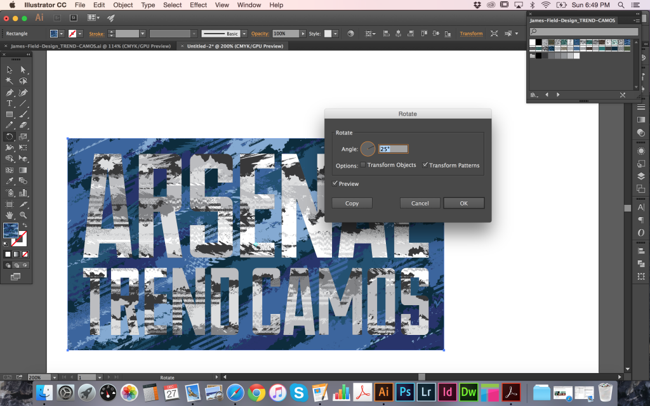The image size is (650, 406).
Task: Select the Lasso tool
Action: point(23,81)
